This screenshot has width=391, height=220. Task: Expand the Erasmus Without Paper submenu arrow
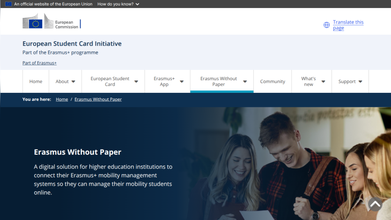point(245,82)
